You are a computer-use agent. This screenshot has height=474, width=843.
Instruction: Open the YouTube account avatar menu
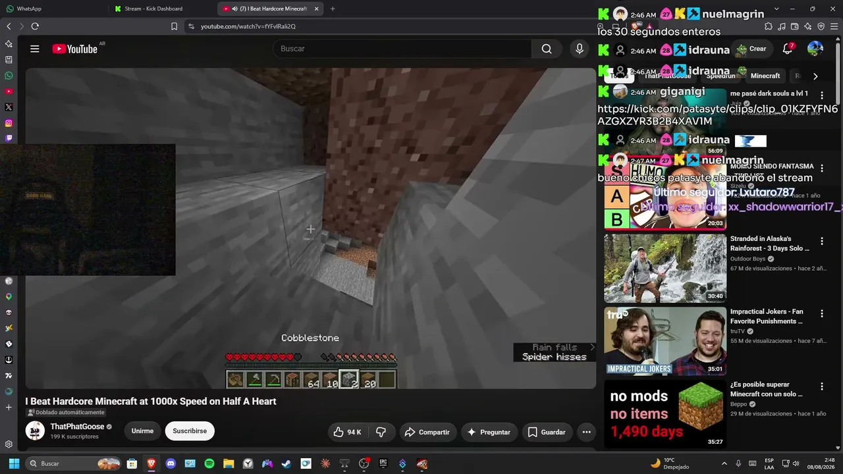tap(815, 49)
